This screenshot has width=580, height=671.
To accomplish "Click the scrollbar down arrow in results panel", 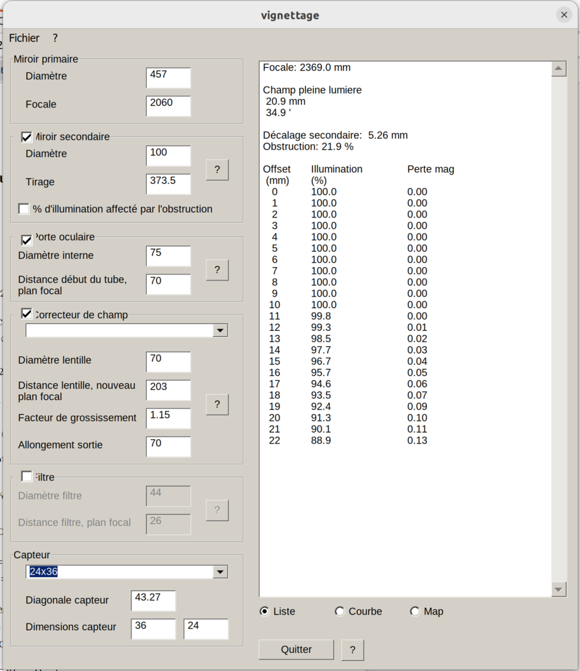I will point(559,590).
